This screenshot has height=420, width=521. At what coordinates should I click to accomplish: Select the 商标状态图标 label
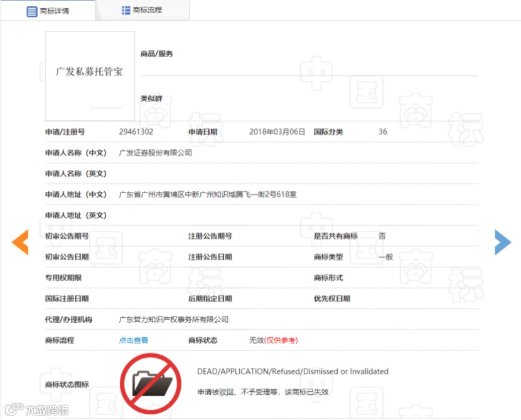[67, 384]
